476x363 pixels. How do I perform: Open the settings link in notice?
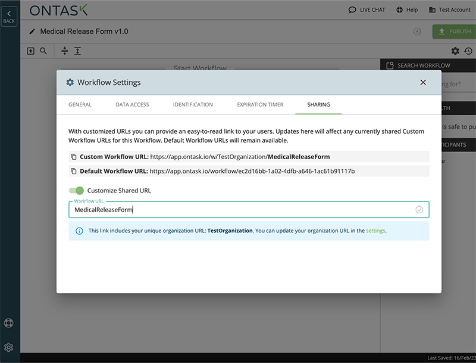[375, 231]
